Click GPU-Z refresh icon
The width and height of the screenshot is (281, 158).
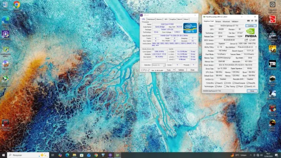252,21
